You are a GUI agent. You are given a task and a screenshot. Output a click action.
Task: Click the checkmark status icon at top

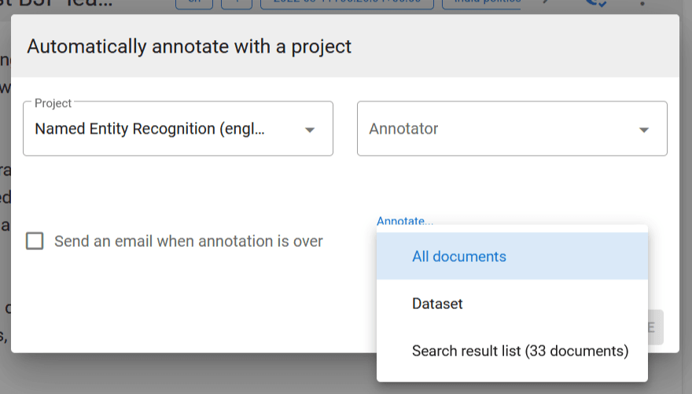click(597, 3)
